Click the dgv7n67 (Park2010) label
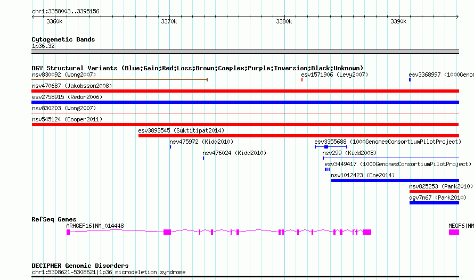474x280 pixels. 438,197
